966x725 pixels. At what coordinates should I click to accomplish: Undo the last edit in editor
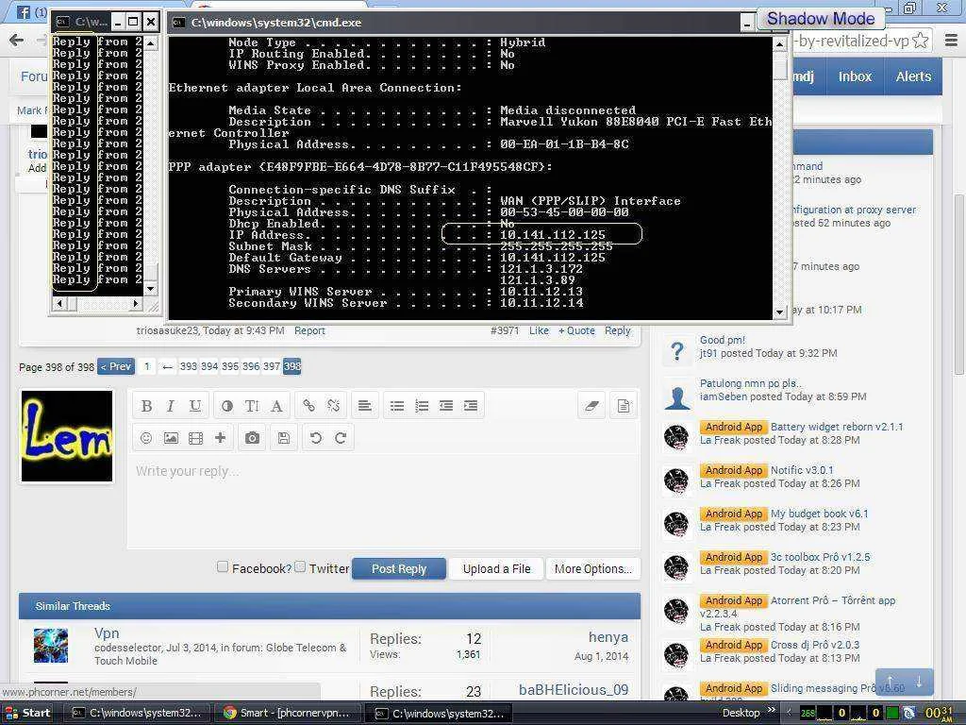click(x=315, y=438)
